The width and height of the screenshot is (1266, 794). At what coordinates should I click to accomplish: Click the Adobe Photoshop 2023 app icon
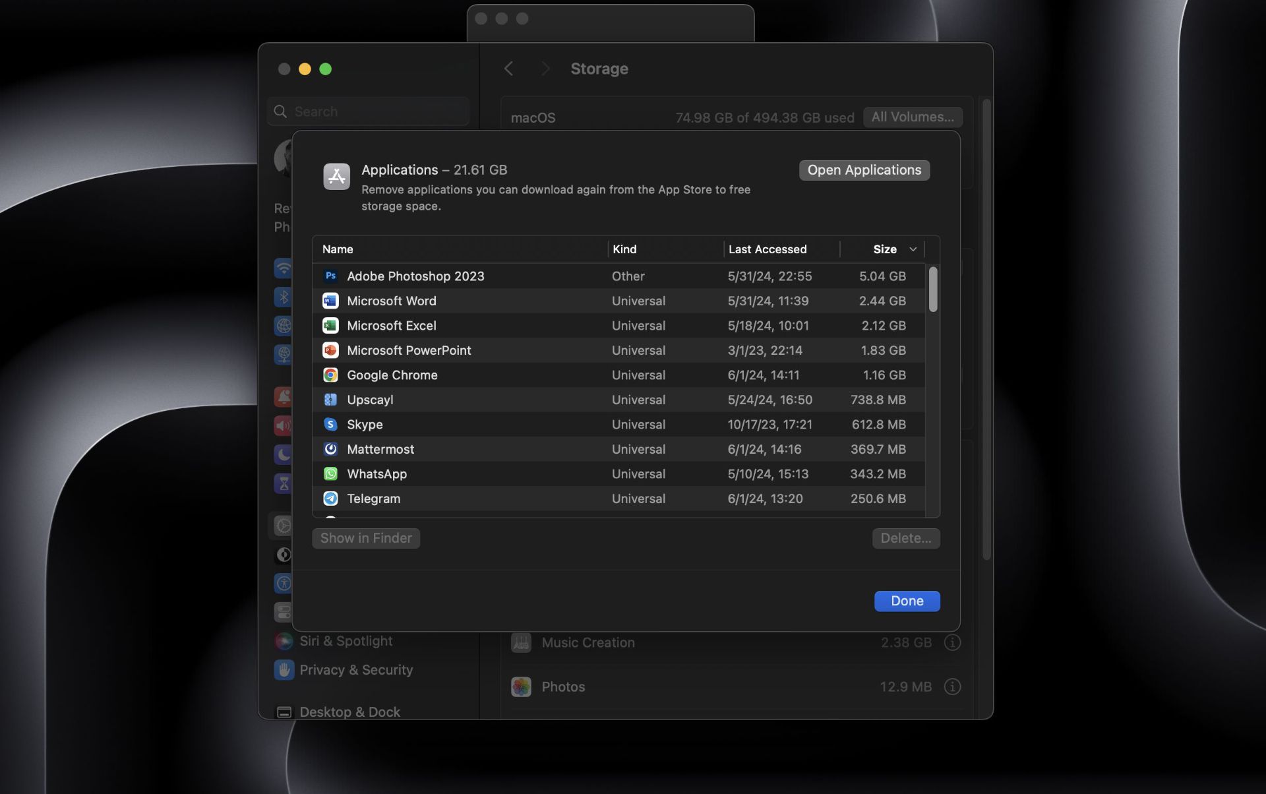pyautogui.click(x=330, y=276)
